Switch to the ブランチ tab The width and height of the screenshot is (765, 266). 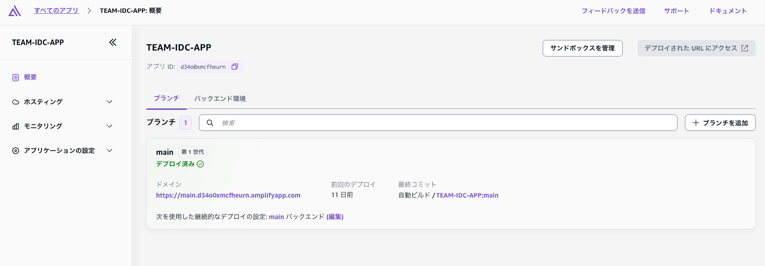[167, 98]
